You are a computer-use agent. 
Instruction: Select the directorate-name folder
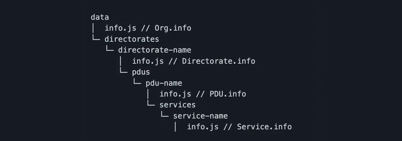click(155, 50)
